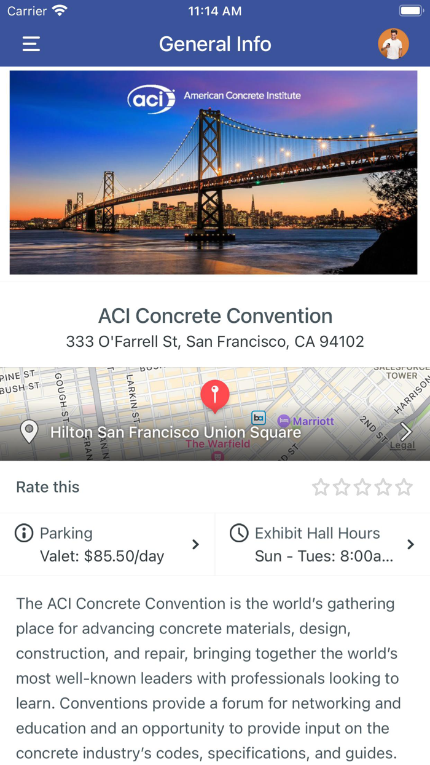This screenshot has height=765, width=430.
Task: Open the hamburger menu
Action: (31, 44)
